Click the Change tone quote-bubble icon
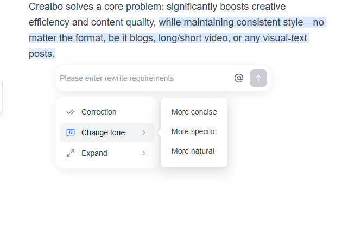Image resolution: width=361 pixels, height=235 pixels. click(x=71, y=132)
